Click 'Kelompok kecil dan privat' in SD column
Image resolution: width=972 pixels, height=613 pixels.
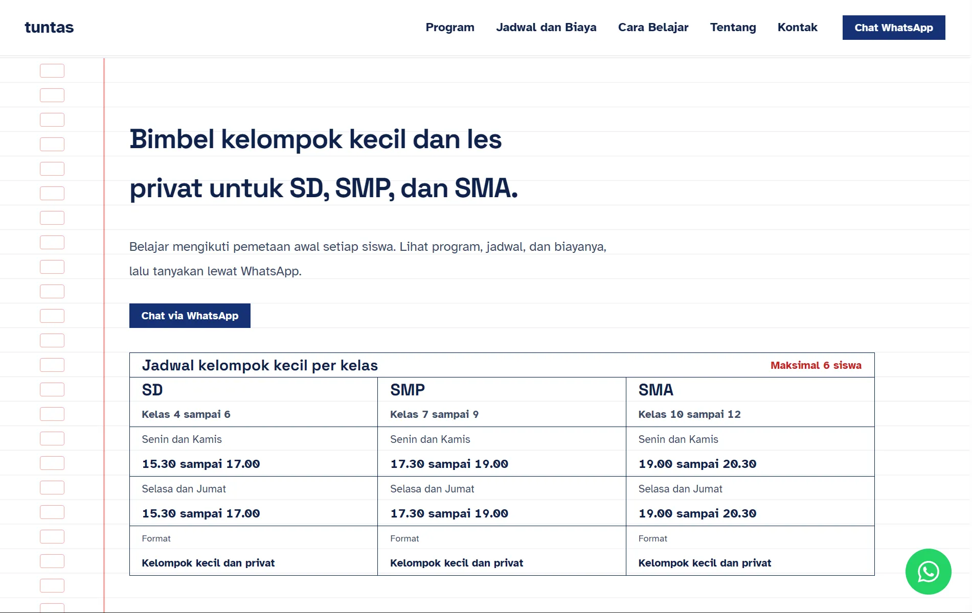208,563
